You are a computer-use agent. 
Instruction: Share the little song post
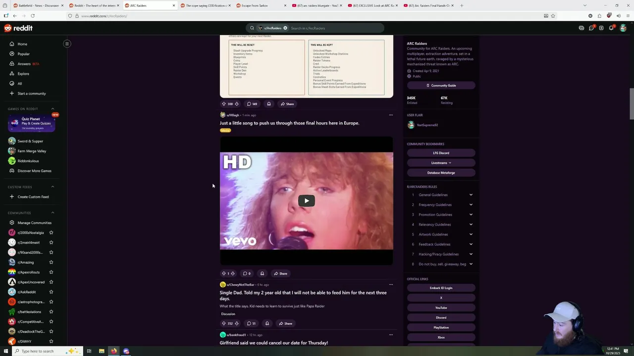click(x=281, y=273)
